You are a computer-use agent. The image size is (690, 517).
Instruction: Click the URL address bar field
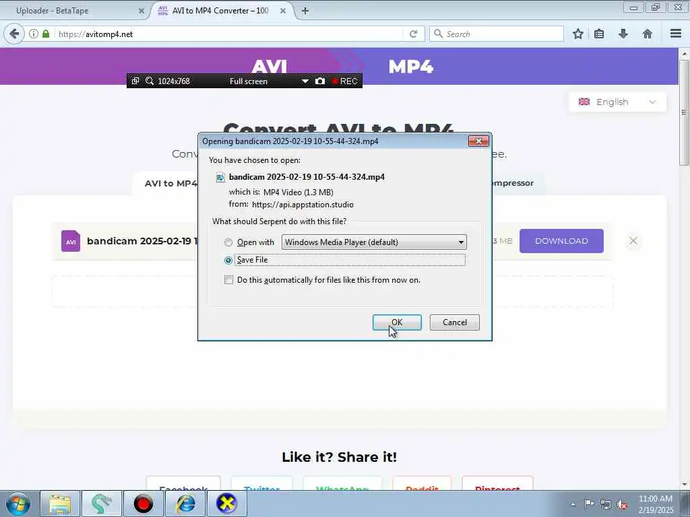[229, 34]
